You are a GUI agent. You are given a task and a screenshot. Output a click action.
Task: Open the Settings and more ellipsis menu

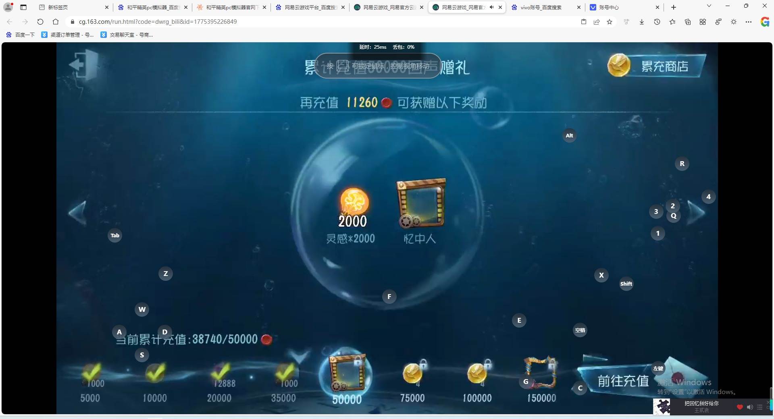tap(749, 22)
